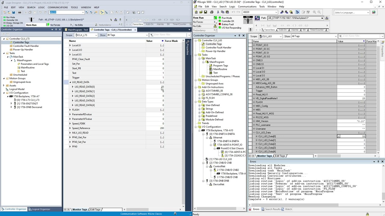
Task: Click Zoom In magnifier in RSLogix 5000
Action: [x=314, y=12]
